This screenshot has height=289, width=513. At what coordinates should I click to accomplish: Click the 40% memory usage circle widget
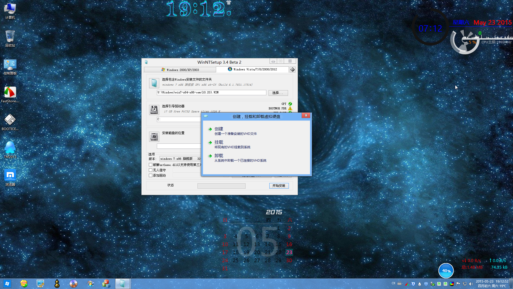point(446,271)
